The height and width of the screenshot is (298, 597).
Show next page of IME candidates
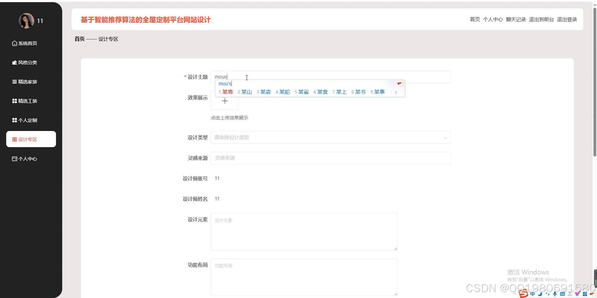pyautogui.click(x=396, y=92)
